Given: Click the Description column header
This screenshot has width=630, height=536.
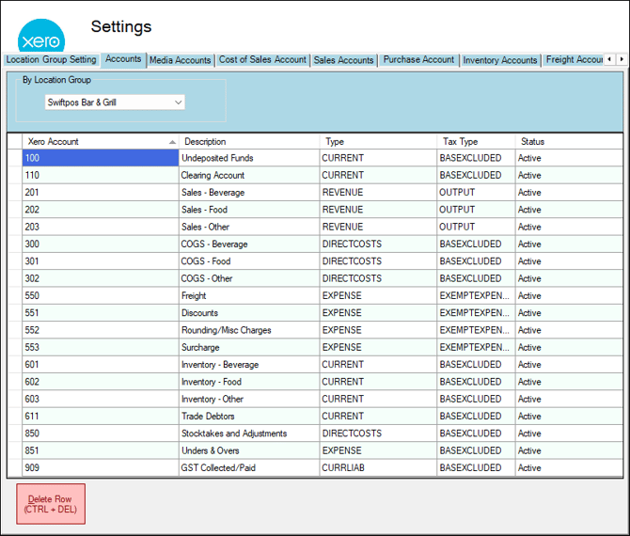Looking at the screenshot, I should [249, 141].
